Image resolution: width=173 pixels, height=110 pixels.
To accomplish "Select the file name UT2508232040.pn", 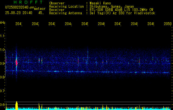I will (20, 7).
